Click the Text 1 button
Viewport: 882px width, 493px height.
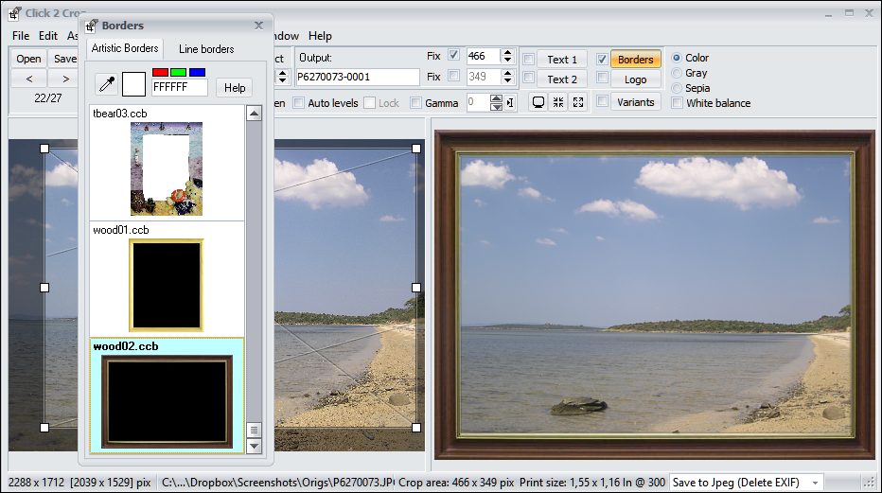562,60
